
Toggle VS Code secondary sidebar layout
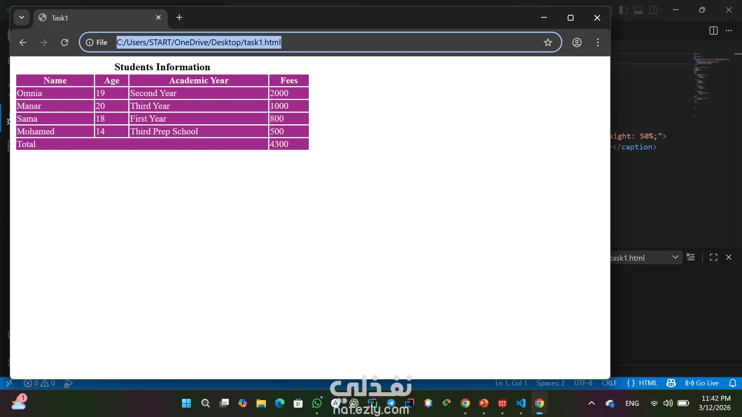(x=653, y=10)
